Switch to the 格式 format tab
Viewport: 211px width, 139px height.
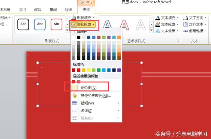(x=86, y=10)
